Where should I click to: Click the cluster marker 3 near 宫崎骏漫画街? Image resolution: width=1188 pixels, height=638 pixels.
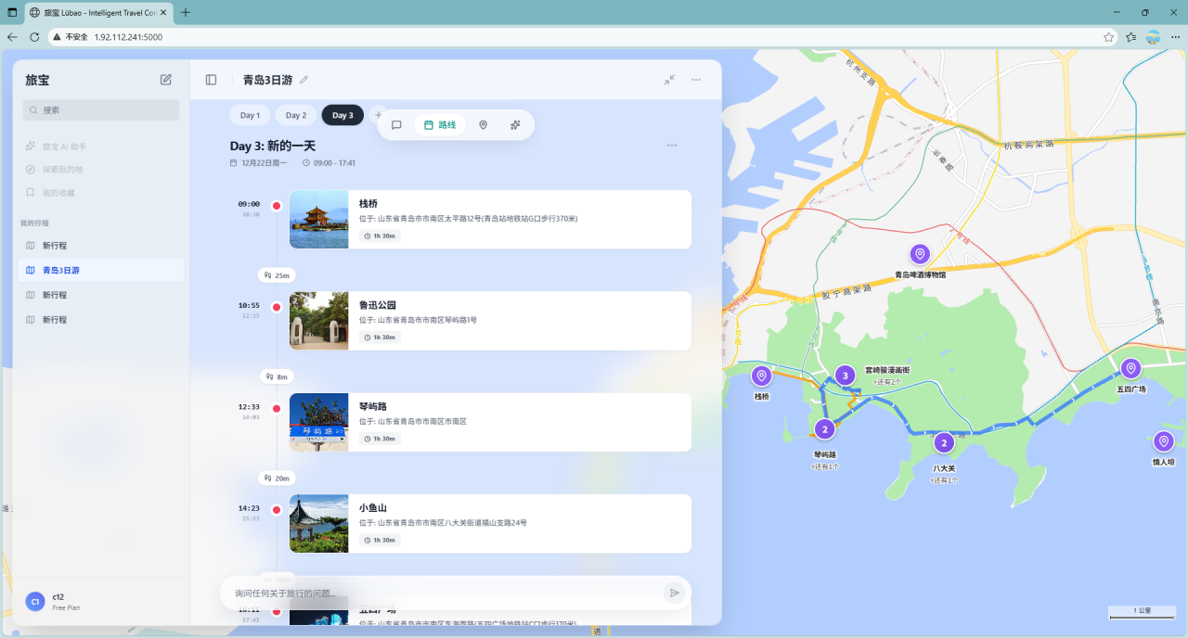pos(844,376)
